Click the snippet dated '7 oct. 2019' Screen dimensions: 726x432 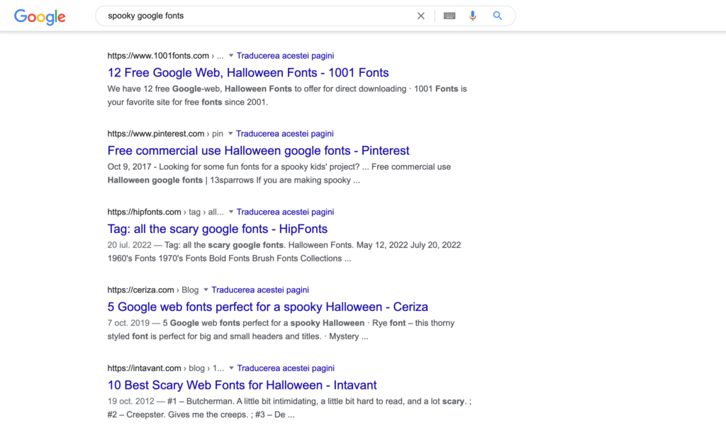click(x=281, y=330)
